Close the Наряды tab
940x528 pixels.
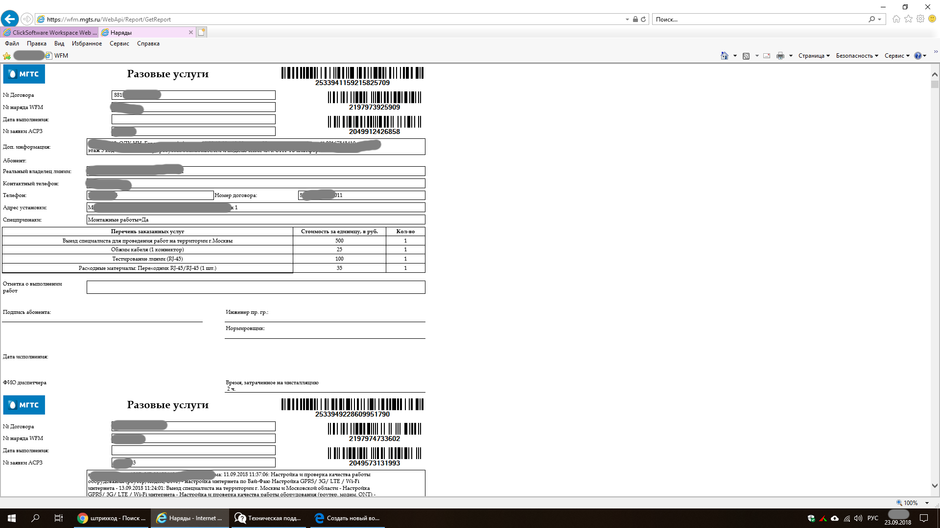click(x=191, y=32)
